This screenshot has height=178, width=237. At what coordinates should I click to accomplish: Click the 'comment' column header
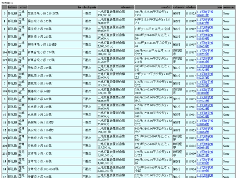[x=229, y=7]
